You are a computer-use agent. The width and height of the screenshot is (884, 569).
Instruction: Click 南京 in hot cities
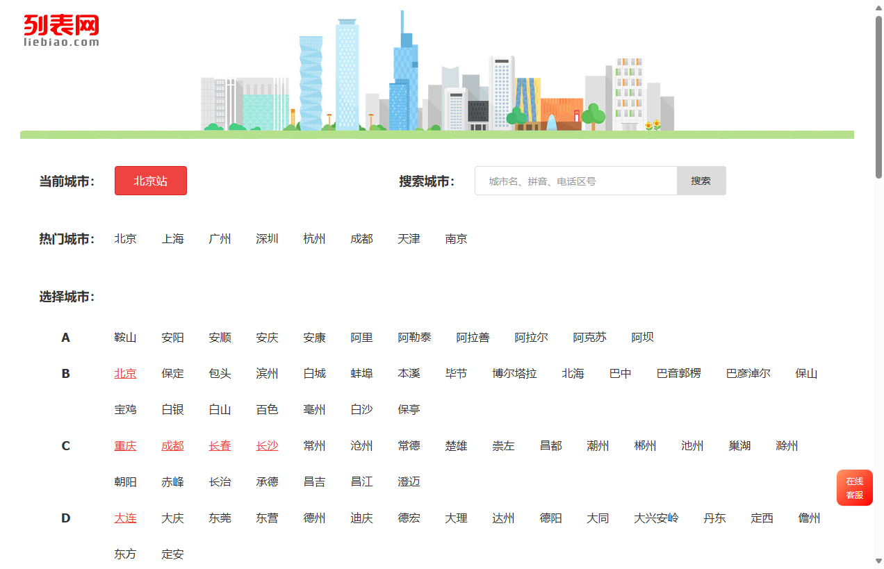(x=456, y=238)
